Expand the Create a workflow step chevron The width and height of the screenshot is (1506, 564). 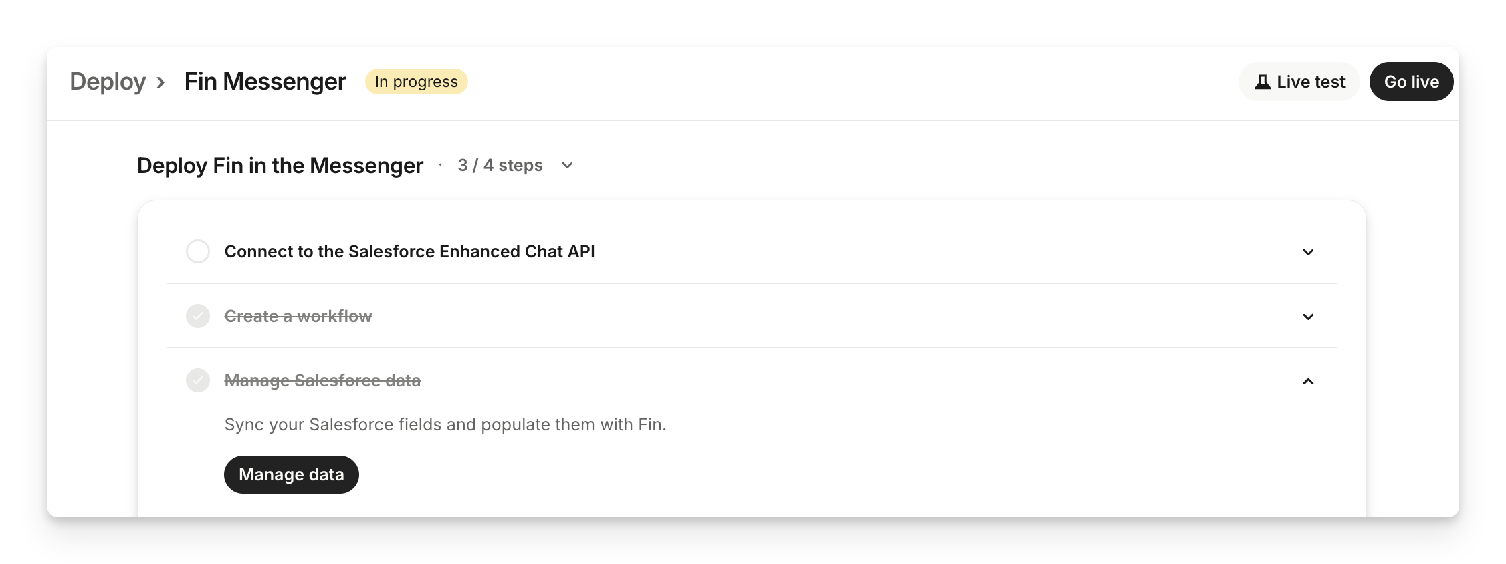click(x=1308, y=317)
